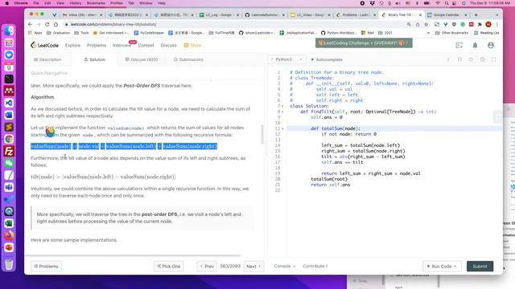Click the browser home icon

click(x=56, y=24)
